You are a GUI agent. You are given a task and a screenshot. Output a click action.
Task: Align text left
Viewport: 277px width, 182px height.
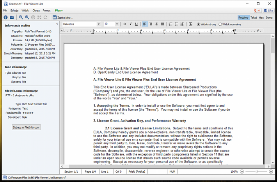coord(144,24)
